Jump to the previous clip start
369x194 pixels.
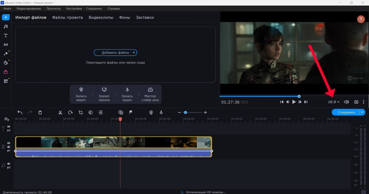[x=282, y=102]
